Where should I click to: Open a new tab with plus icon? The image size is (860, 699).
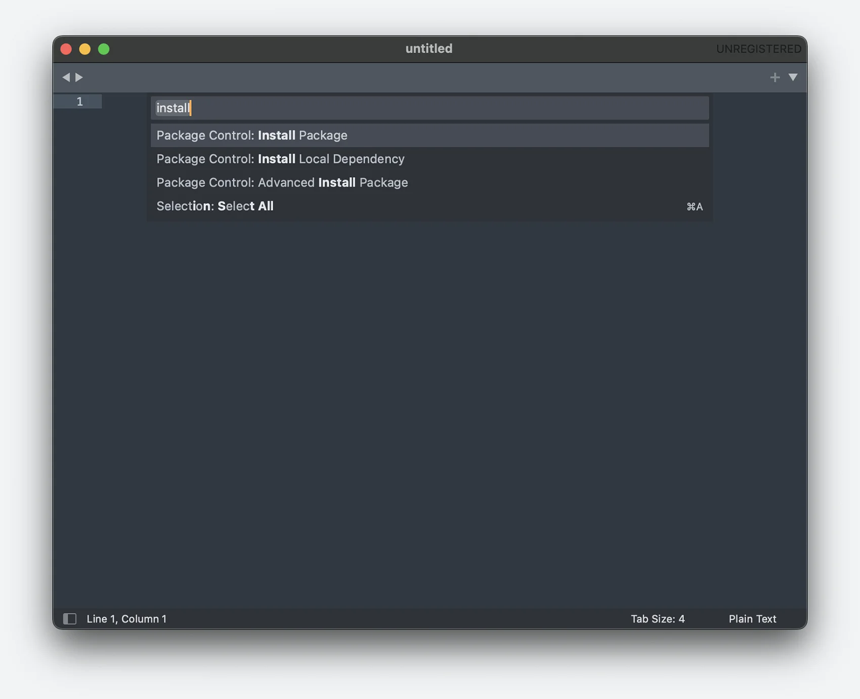click(x=775, y=77)
